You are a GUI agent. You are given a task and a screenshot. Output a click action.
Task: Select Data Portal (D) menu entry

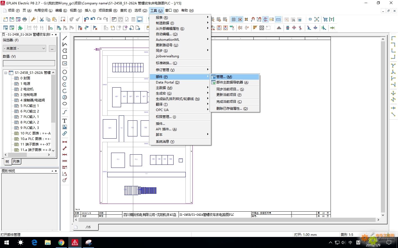click(180, 82)
